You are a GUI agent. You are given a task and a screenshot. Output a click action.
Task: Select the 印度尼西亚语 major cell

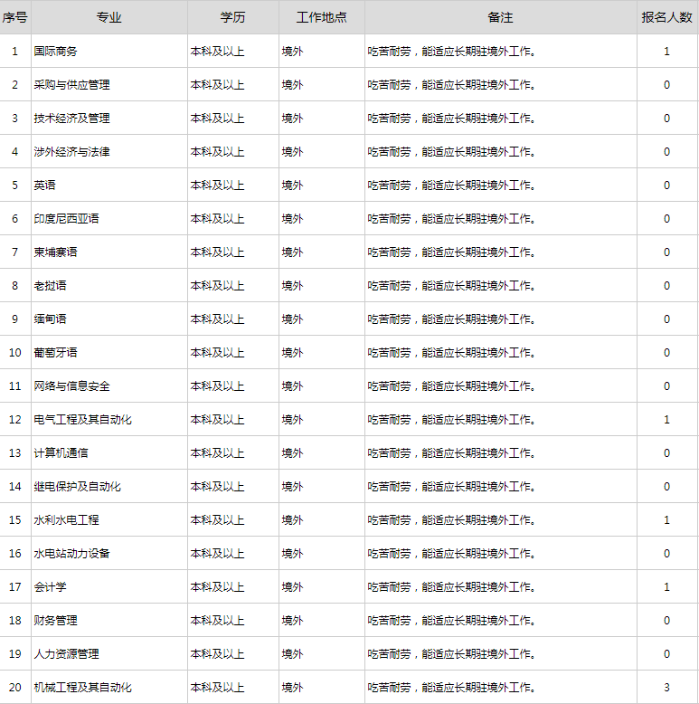[x=66, y=219]
